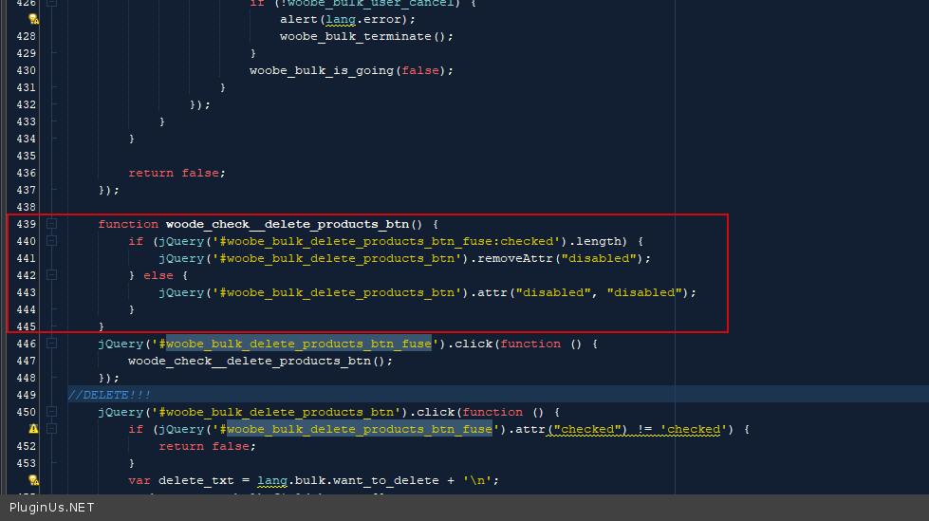This screenshot has height=521, width=929.
Task: Click the woobe_bulk_terminate() call
Action: (x=366, y=36)
